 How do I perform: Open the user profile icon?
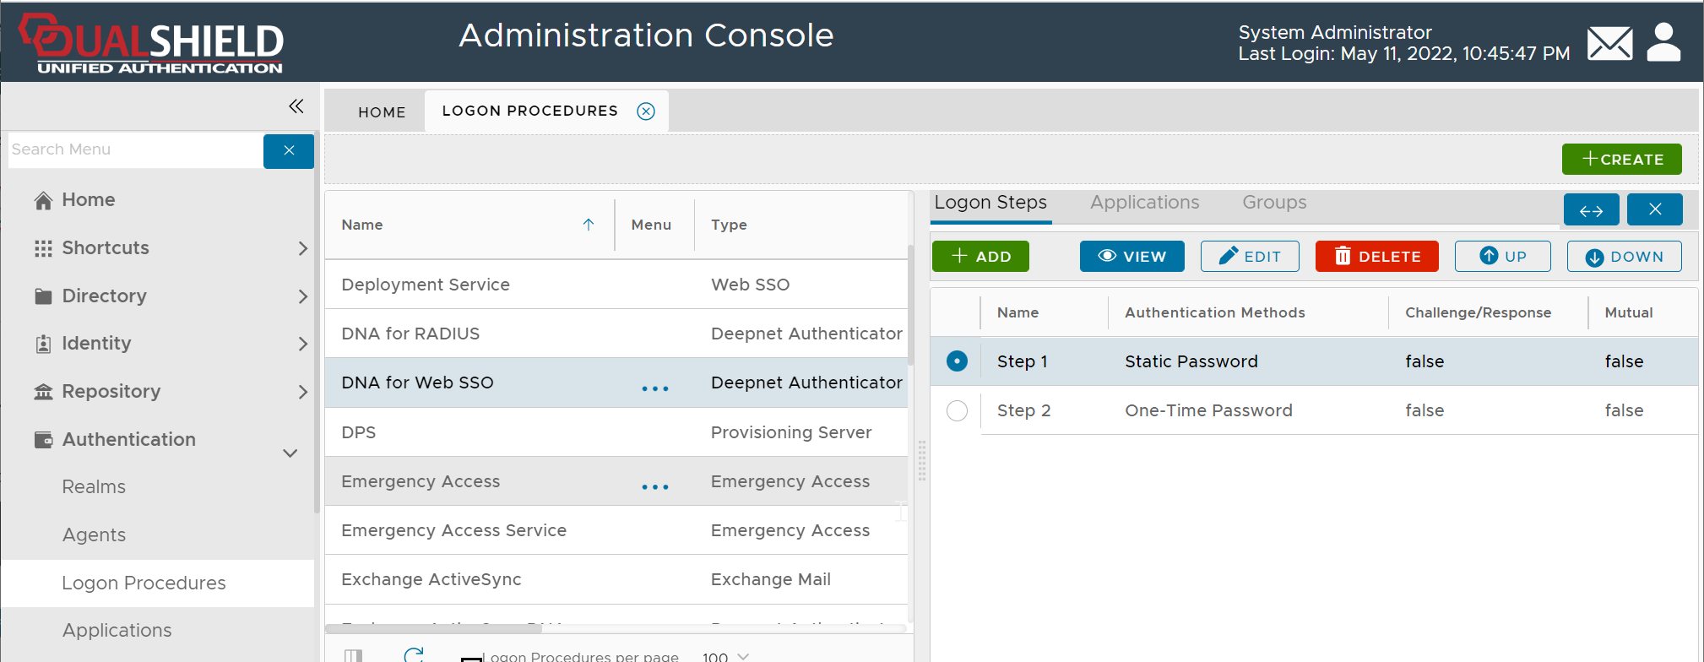tap(1663, 43)
